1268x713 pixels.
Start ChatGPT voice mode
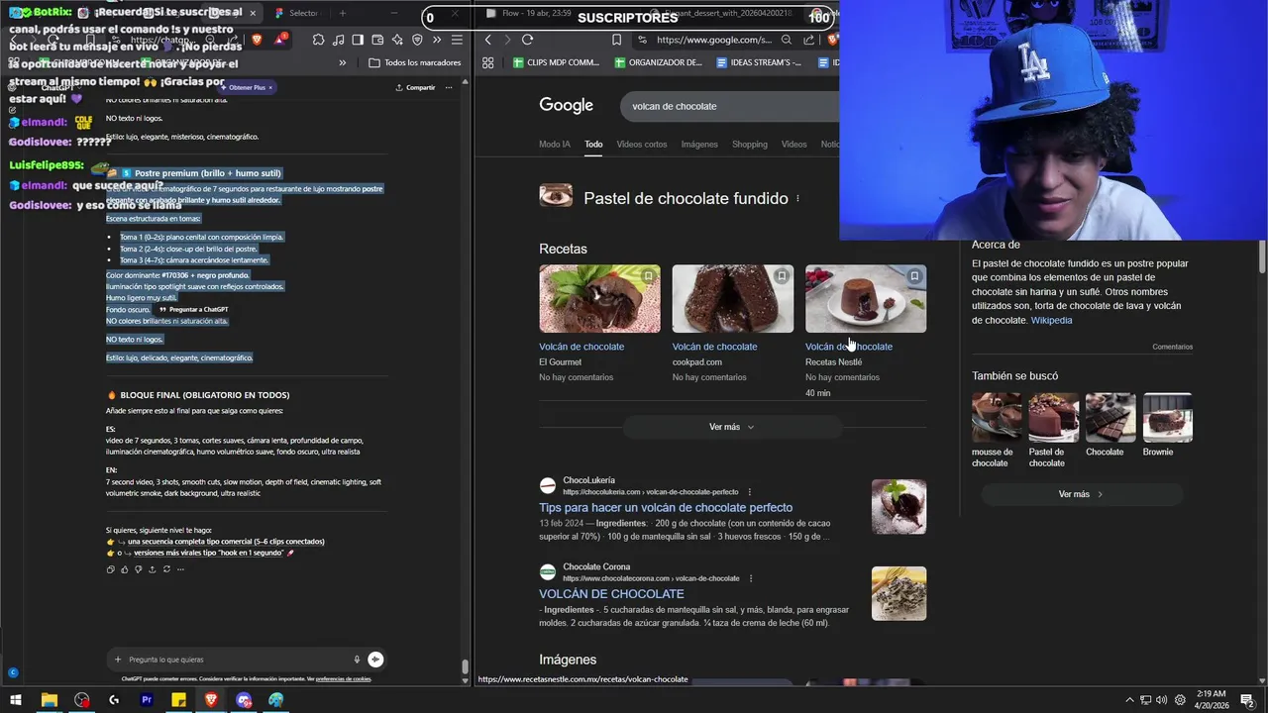point(375,660)
